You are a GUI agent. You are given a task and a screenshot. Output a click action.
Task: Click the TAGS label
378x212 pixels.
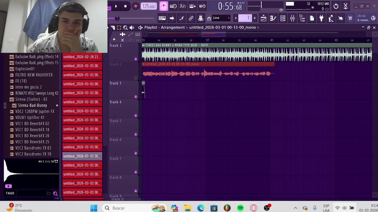tap(10, 193)
